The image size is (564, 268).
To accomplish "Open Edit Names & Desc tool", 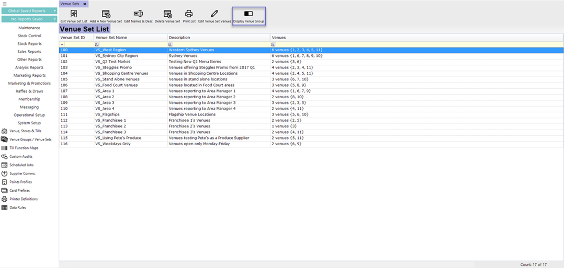I will [138, 14].
